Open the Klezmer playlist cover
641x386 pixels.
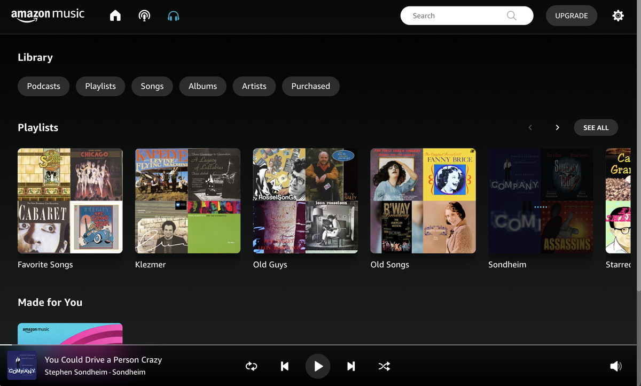pos(187,200)
